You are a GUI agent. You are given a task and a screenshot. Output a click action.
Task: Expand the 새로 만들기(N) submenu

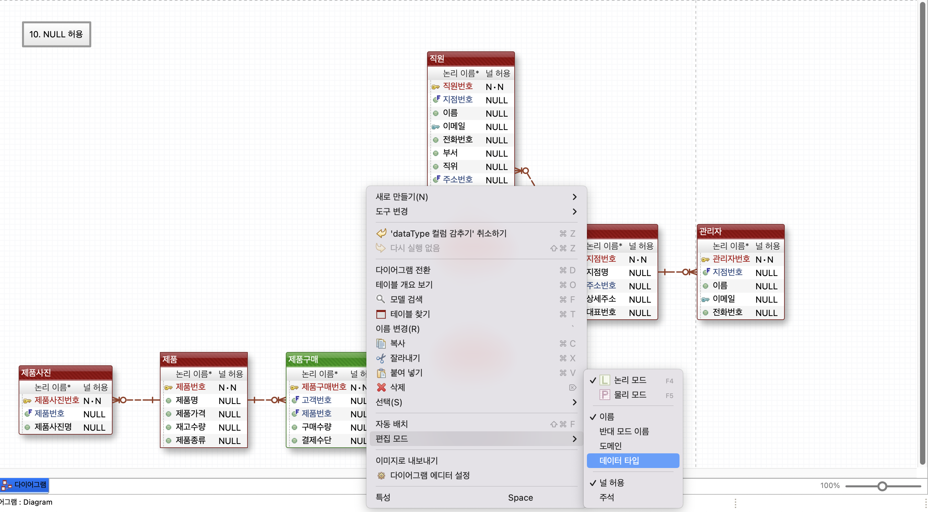476,197
